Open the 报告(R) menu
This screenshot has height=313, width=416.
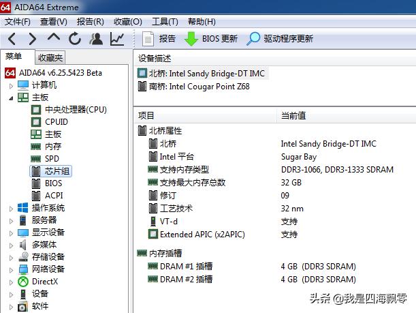tap(90, 22)
